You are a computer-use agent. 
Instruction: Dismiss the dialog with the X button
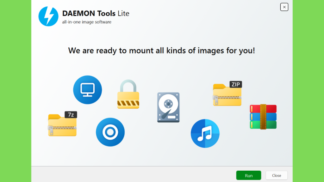click(284, 7)
